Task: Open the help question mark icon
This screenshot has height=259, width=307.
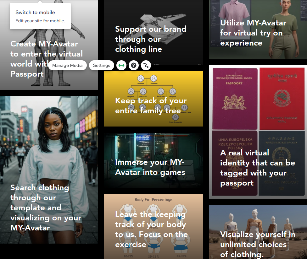Action: click(x=134, y=65)
